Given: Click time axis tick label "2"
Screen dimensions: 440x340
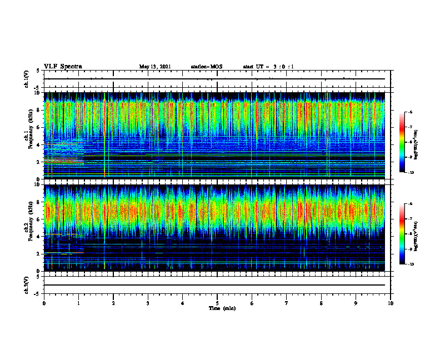Looking at the screenshot, I should (x=113, y=303).
